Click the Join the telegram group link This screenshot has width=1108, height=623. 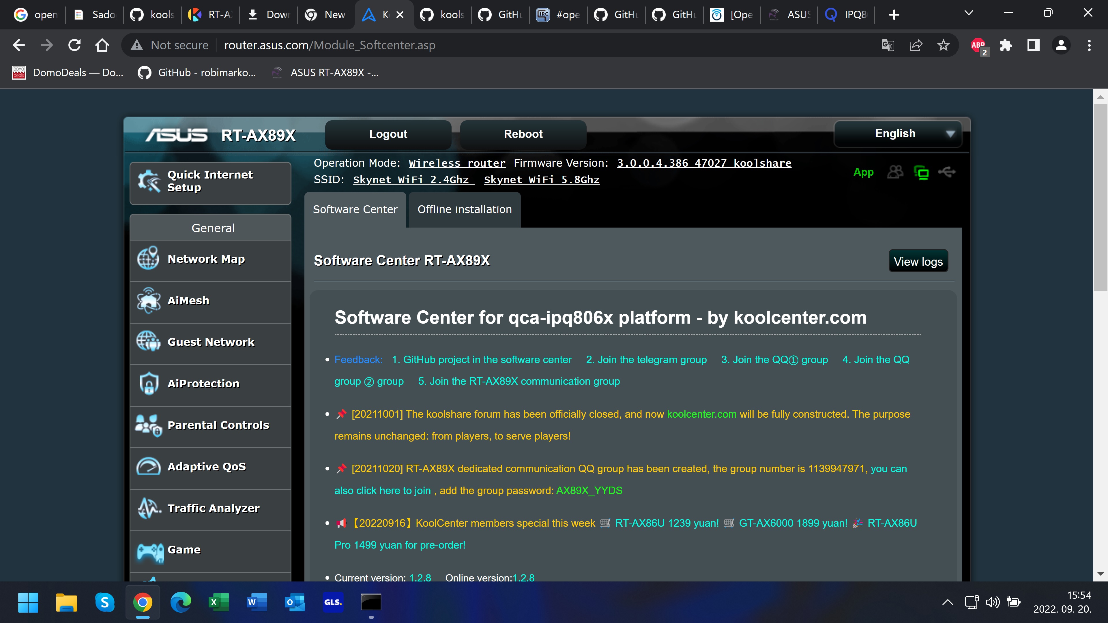pos(646,359)
